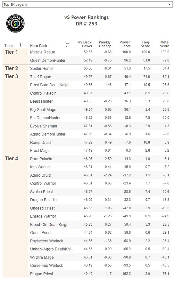This screenshot has width=175, height=281.
Task: Select the Freq Score column header
Action: coord(145,44)
